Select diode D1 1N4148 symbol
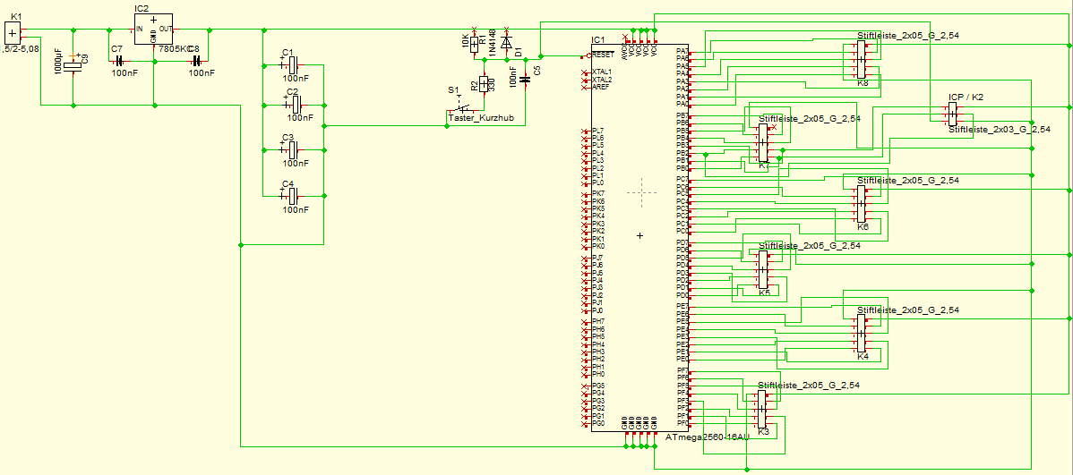The width and height of the screenshot is (1073, 475). (506, 43)
